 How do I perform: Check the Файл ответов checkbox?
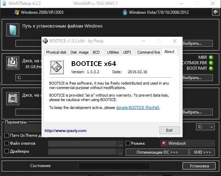pos(7,143)
